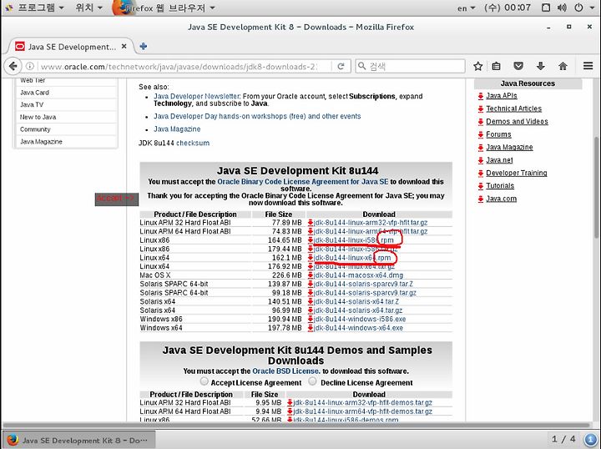Image resolution: width=601 pixels, height=449 pixels.
Task: Open the power menu icon in top panel
Action: pyautogui.click(x=578, y=8)
